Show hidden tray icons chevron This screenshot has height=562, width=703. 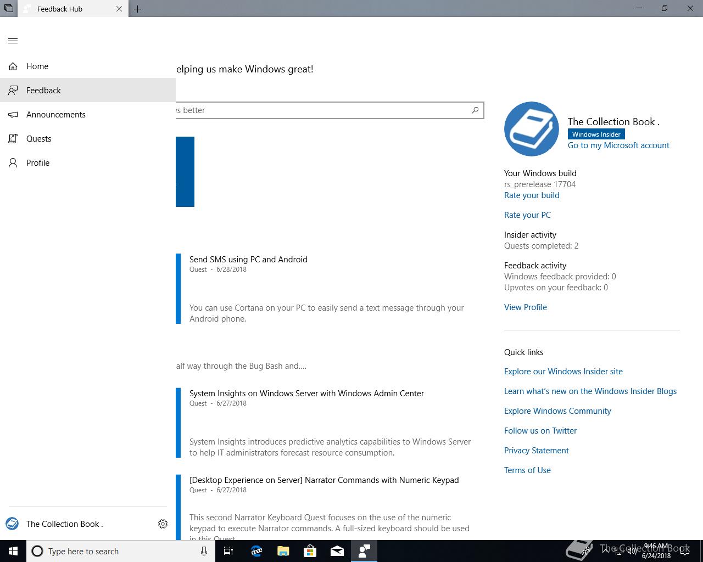[605, 551]
